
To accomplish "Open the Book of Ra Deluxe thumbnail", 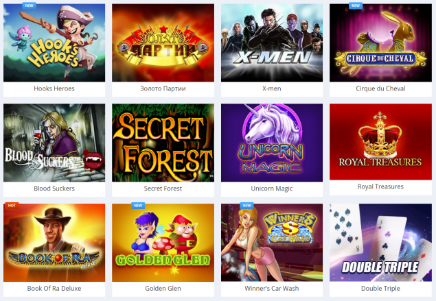I will [54, 243].
